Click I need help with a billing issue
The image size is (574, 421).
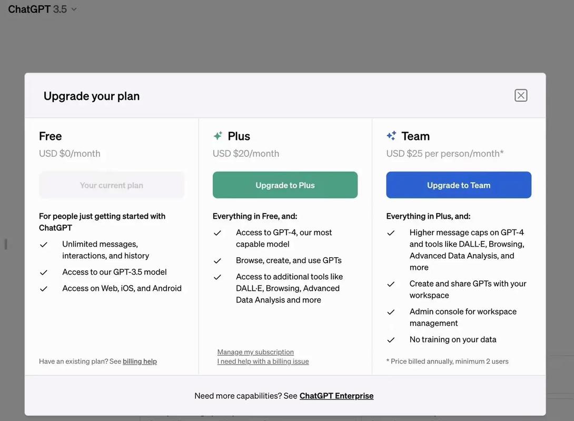(263, 362)
